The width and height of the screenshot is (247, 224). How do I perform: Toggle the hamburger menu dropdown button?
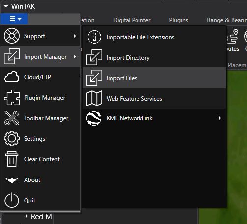coord(14,19)
